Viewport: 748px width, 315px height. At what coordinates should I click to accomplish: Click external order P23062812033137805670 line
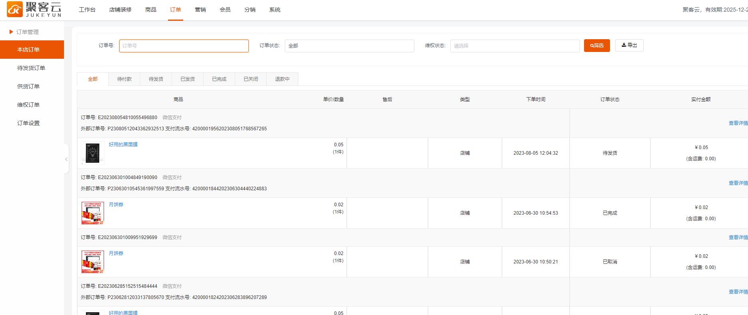174,297
